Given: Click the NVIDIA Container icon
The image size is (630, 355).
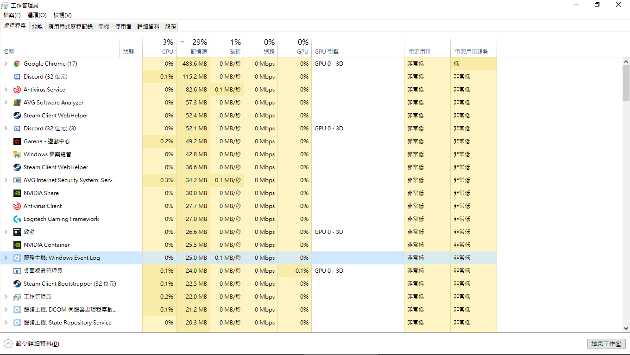Looking at the screenshot, I should click(x=17, y=245).
